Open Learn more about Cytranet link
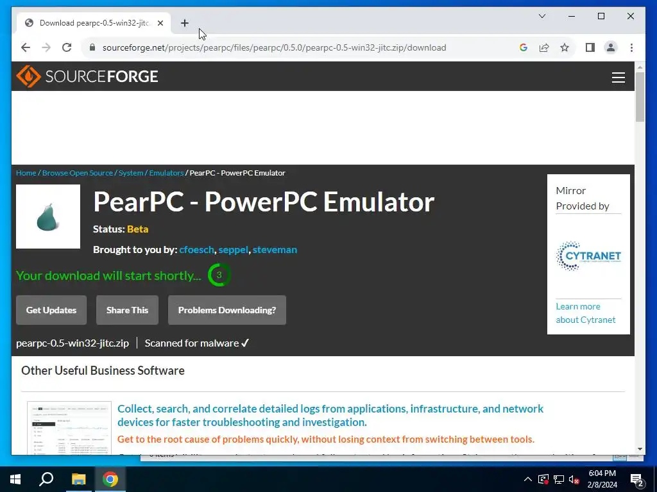The height and width of the screenshot is (492, 657). click(x=585, y=313)
